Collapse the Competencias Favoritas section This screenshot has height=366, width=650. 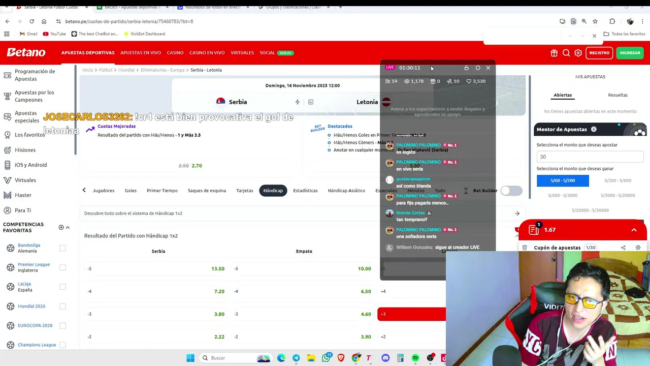(x=68, y=227)
